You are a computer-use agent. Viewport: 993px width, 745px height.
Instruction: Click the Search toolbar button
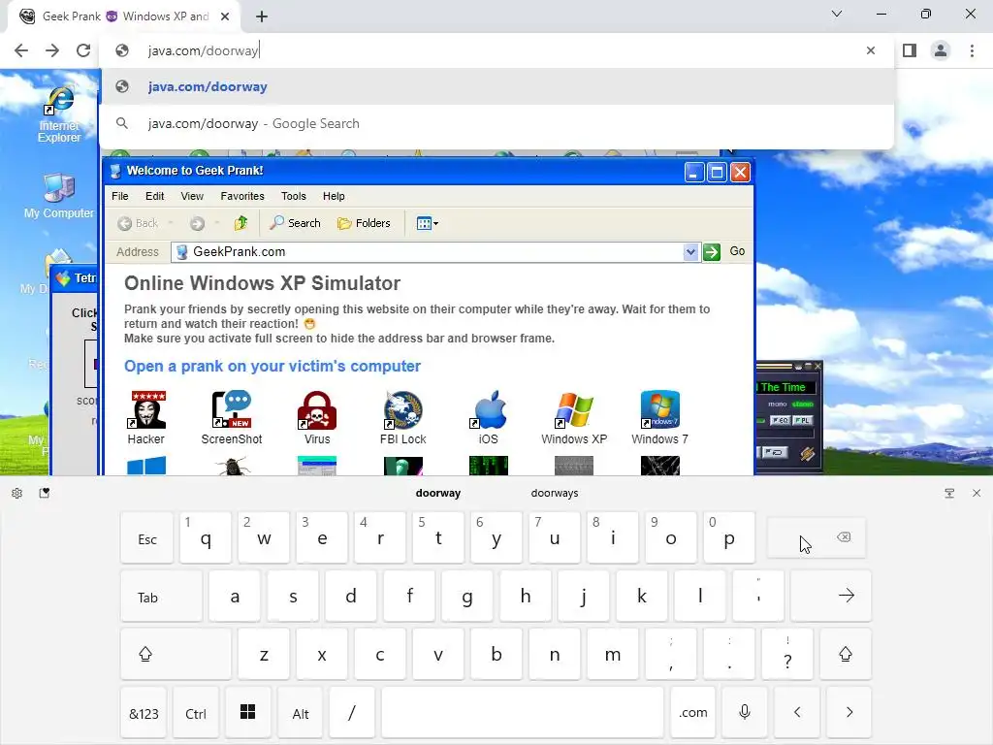pyautogui.click(x=295, y=223)
